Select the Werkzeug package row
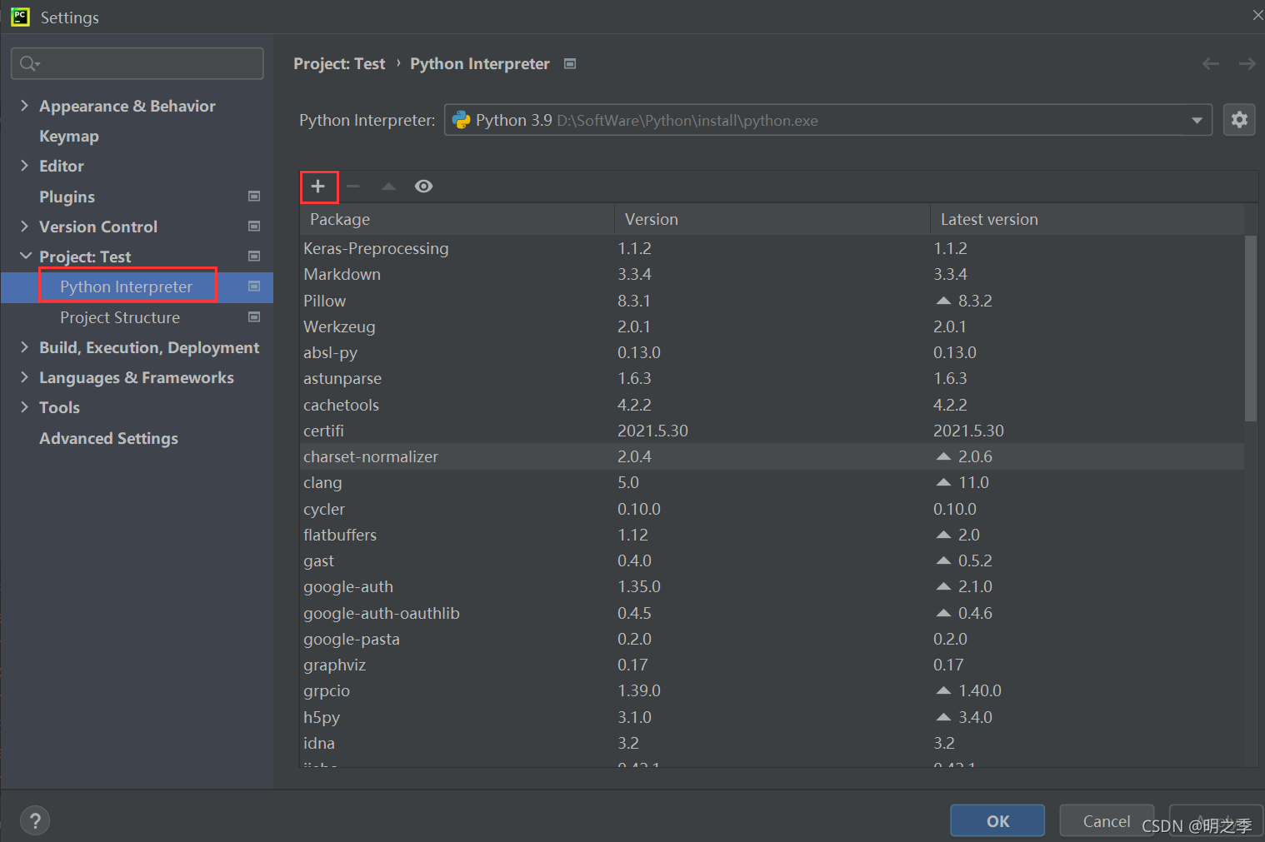1265x842 pixels. [x=772, y=326]
